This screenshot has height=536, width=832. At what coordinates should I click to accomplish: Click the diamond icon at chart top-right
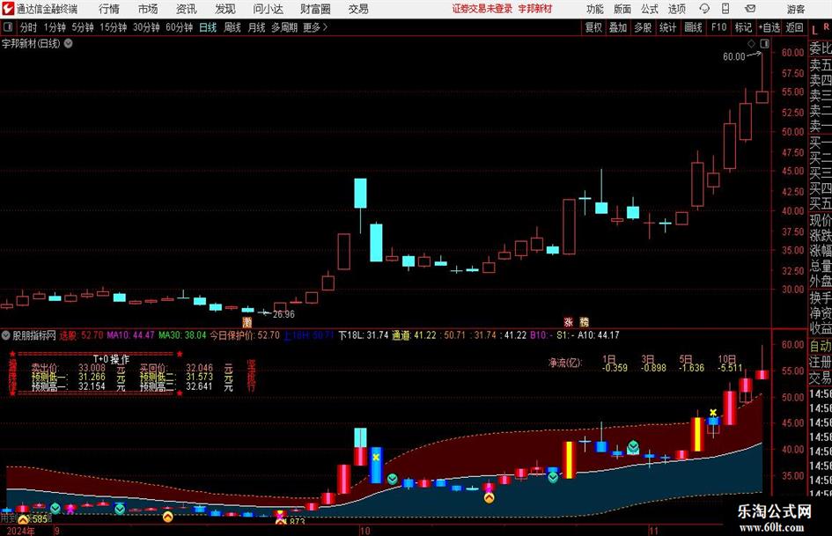751,44
